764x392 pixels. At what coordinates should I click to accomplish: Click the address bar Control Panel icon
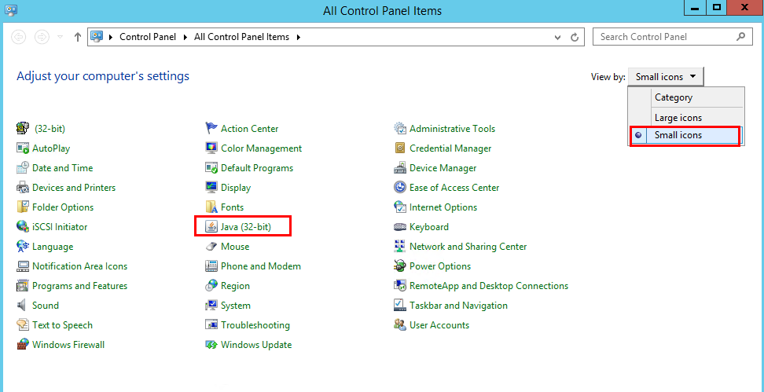pyautogui.click(x=97, y=36)
